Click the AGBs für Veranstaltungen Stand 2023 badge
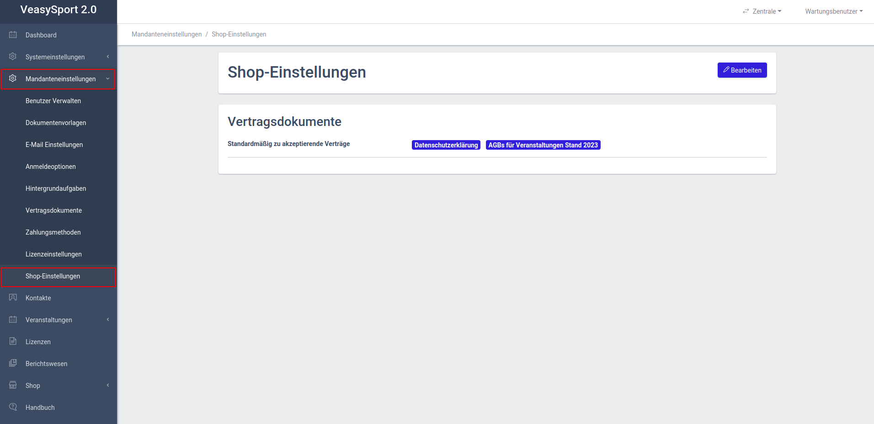This screenshot has width=874, height=424. [x=543, y=145]
